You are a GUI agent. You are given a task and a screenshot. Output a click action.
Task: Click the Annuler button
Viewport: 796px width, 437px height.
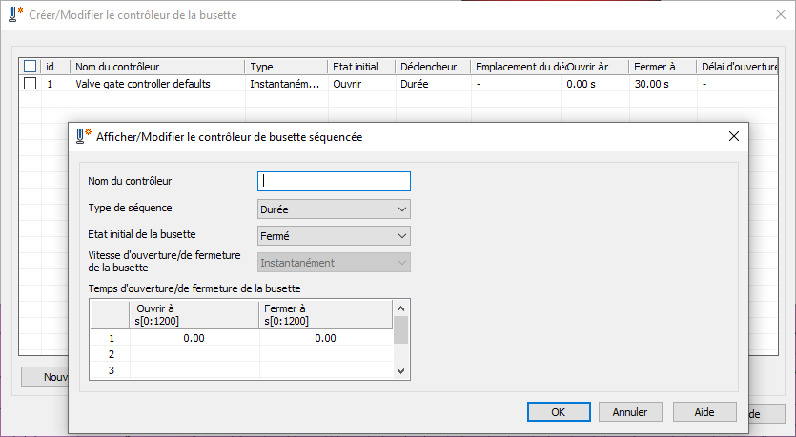630,412
